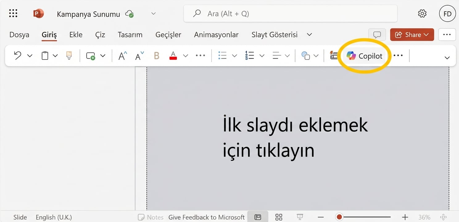This screenshot has width=459, height=222.
Task: Switch to the Ekle ribbon tab
Action: (76, 35)
